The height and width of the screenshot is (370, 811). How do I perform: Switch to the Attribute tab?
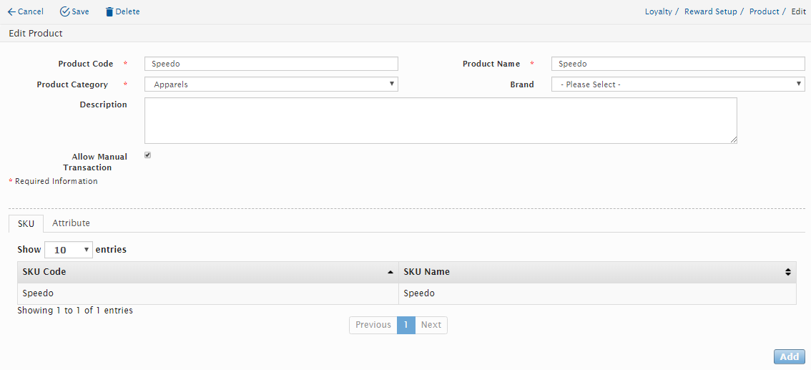click(x=71, y=223)
